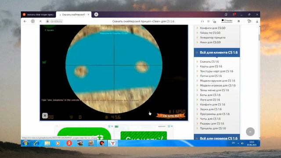Screen dimensions: 281x158
Task: Open 'Лого для CS 1.6' link
Action: [x=210, y=100]
